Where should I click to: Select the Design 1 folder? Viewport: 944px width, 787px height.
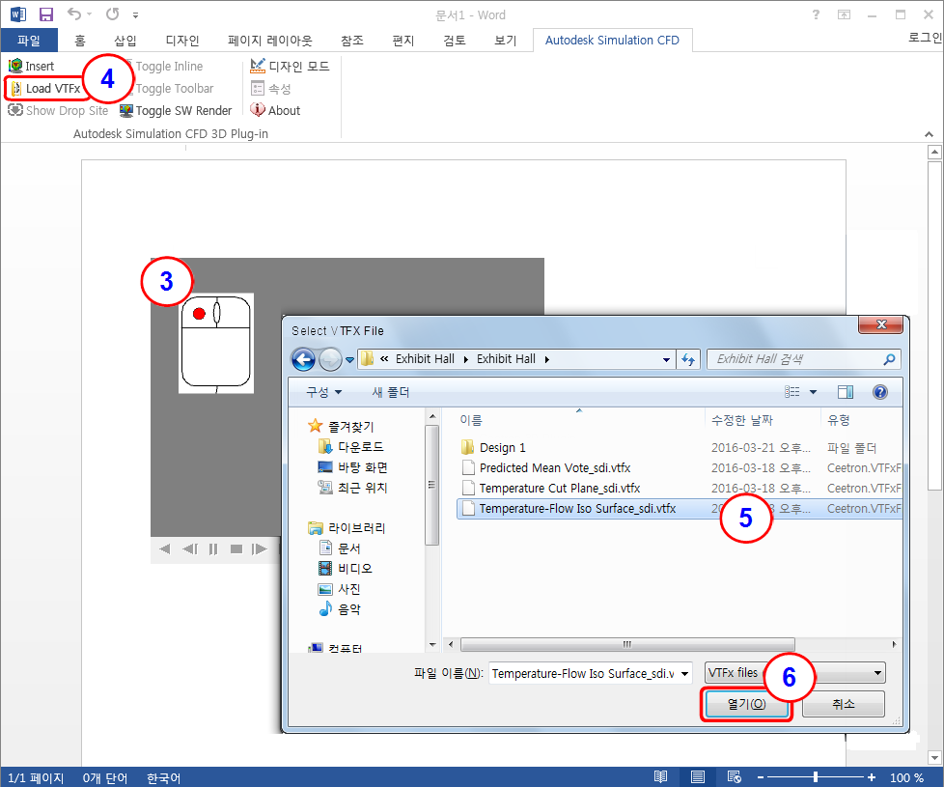tap(493, 447)
